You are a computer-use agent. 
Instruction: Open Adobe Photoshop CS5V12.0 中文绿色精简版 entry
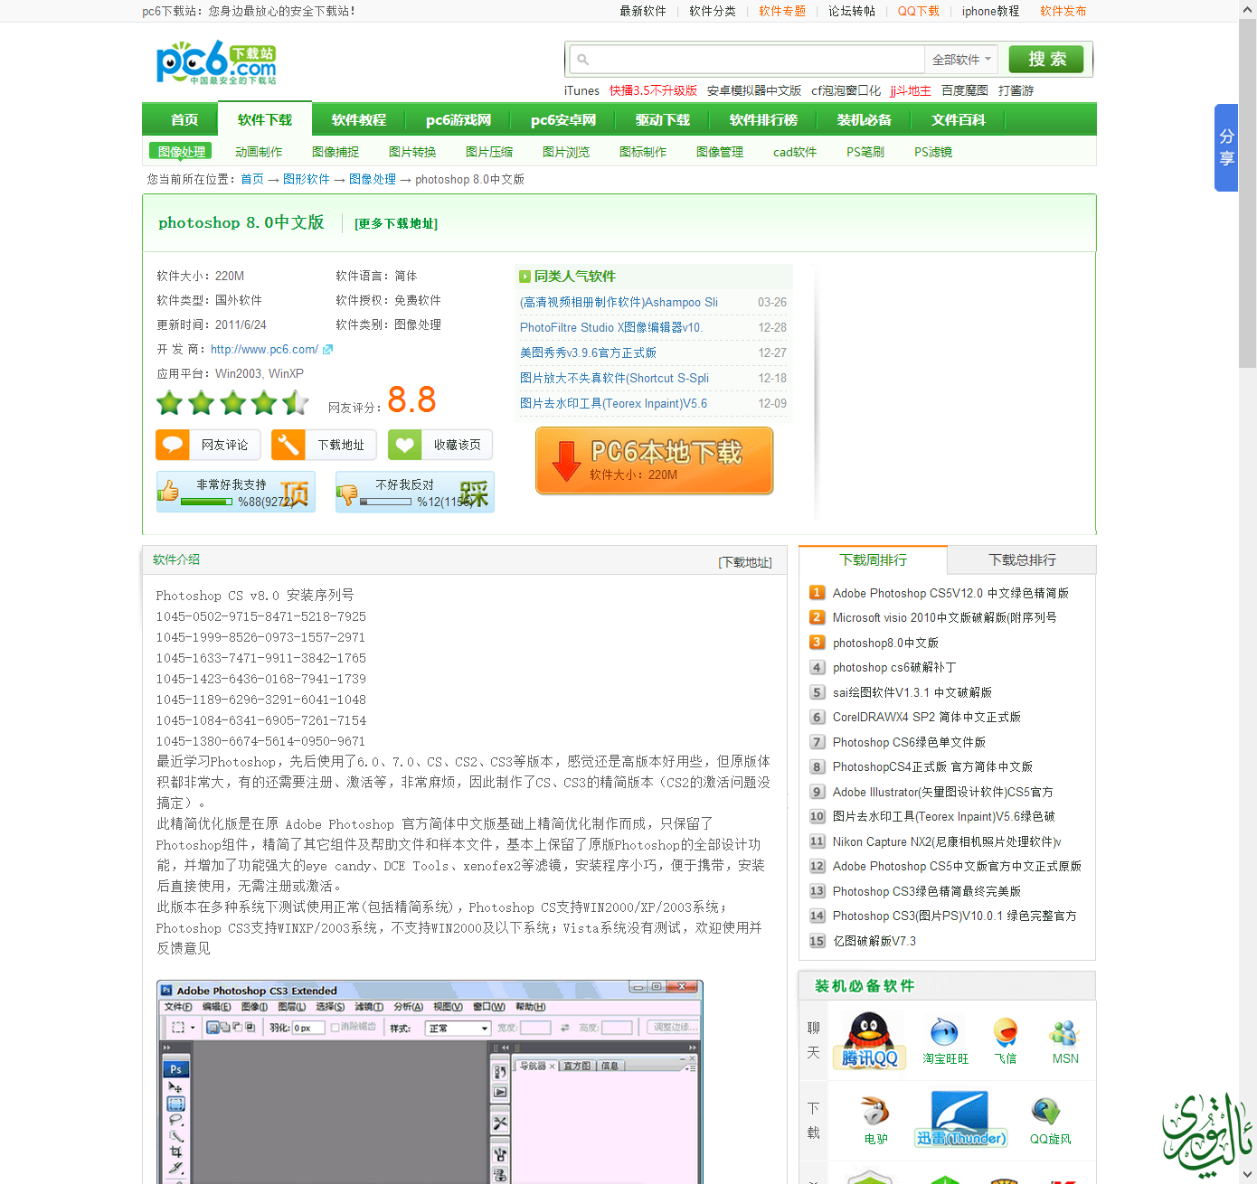click(x=950, y=593)
